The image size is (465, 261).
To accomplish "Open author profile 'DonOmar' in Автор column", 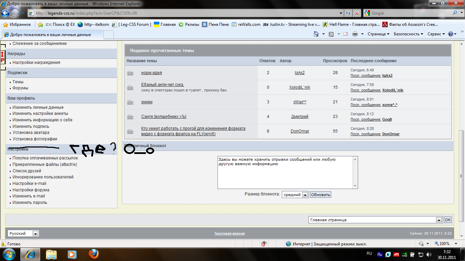I will point(300,131).
